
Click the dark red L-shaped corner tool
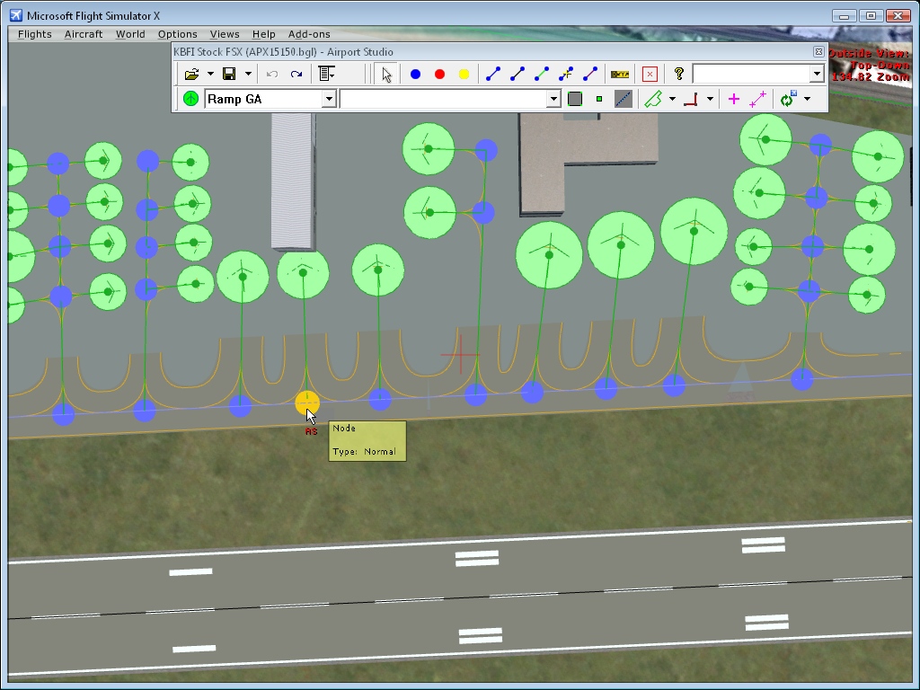(691, 99)
